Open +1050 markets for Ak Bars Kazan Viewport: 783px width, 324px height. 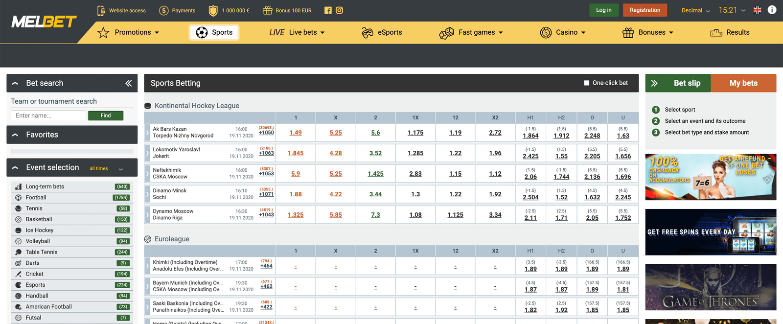[x=266, y=133]
